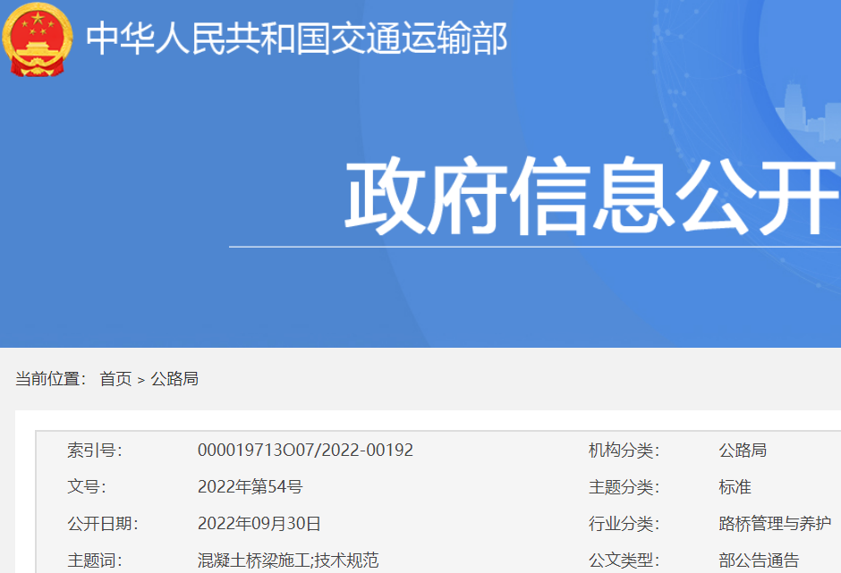Select the 部公告通告 document type value
Image resolution: width=841 pixels, height=573 pixels.
coord(759,560)
